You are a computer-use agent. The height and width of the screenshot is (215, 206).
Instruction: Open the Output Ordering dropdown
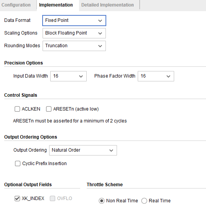coord(83,150)
